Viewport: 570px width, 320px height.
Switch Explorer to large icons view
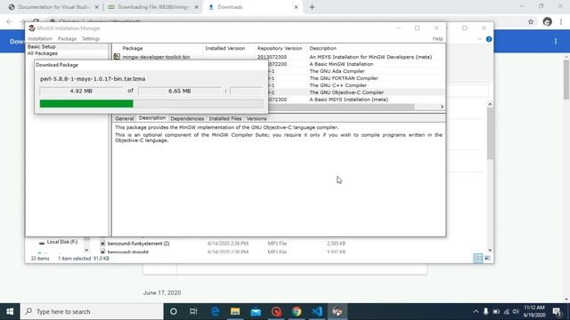point(487,258)
